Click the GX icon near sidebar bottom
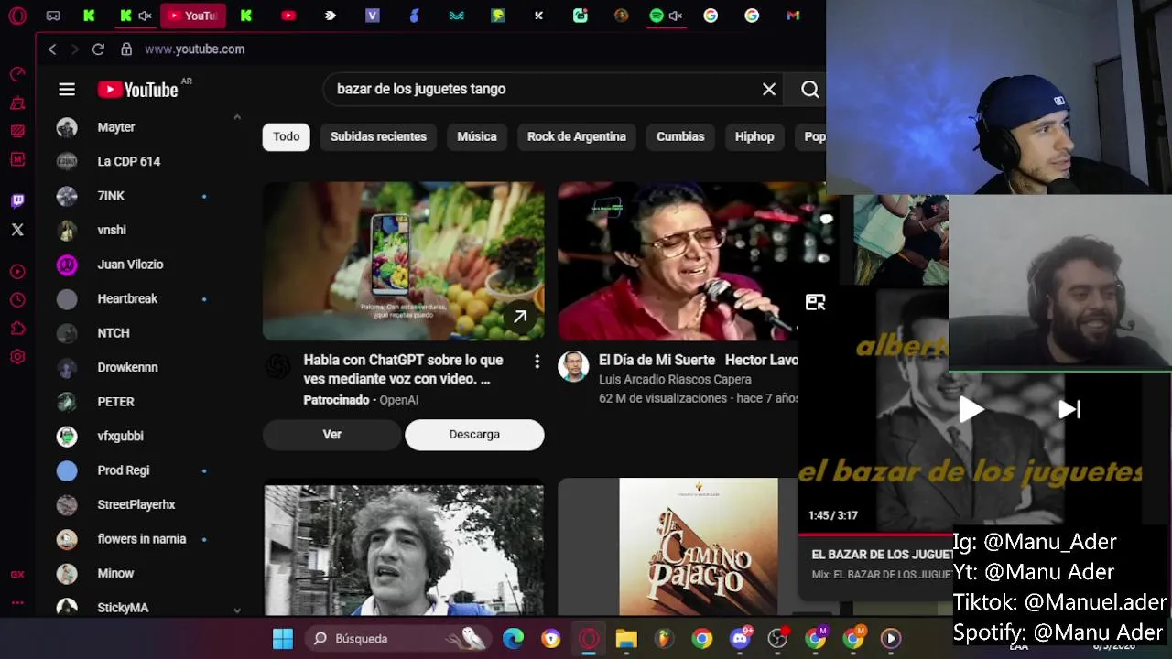The width and height of the screenshot is (1172, 659). [x=17, y=575]
